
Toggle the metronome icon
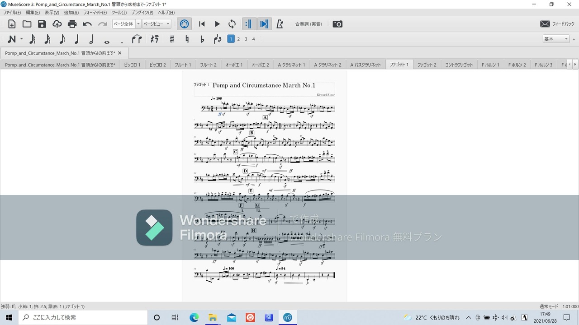[x=280, y=24]
